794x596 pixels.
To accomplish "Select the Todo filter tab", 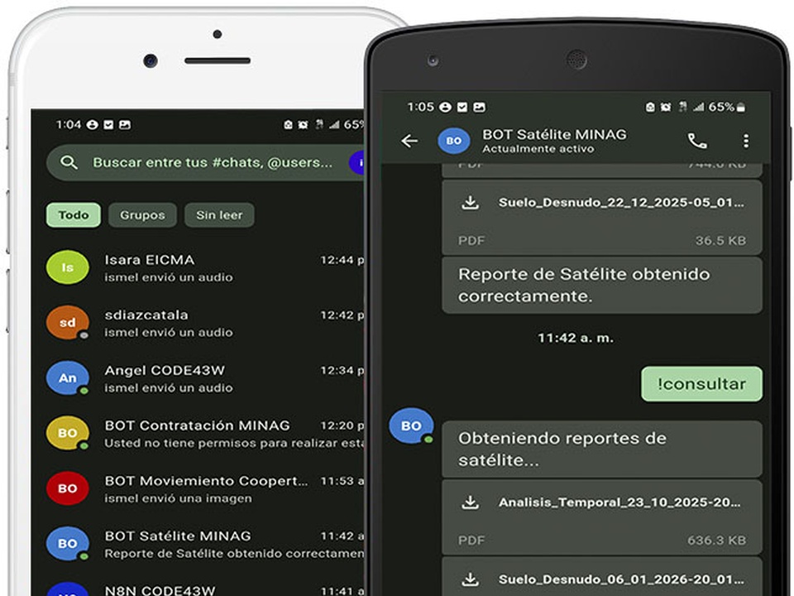I will click(74, 215).
